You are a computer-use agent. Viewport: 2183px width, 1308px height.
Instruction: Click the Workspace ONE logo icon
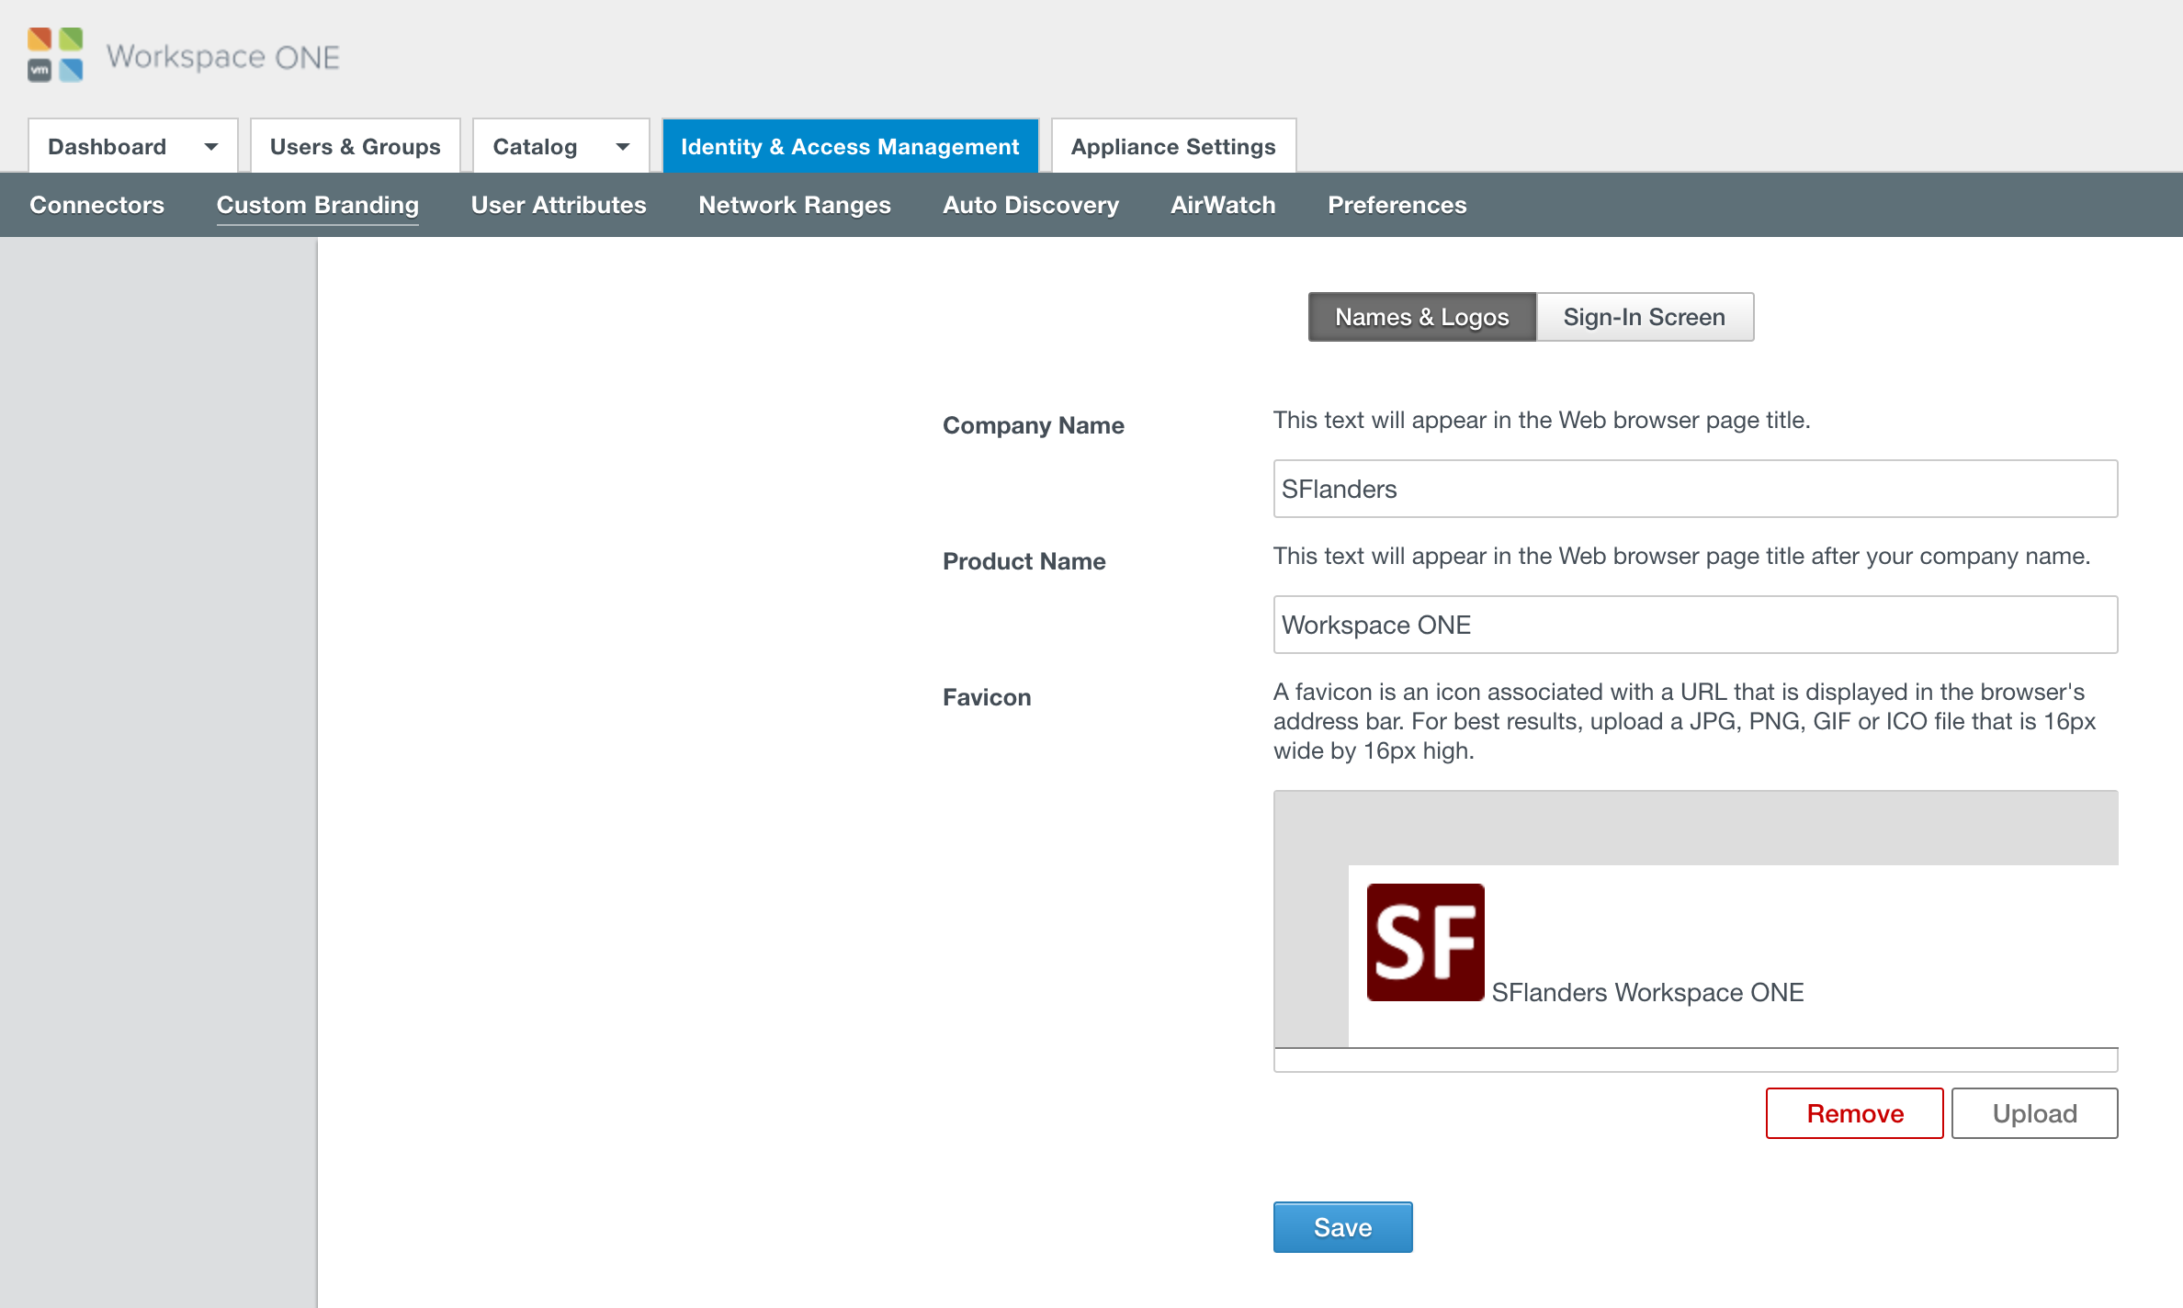(55, 55)
